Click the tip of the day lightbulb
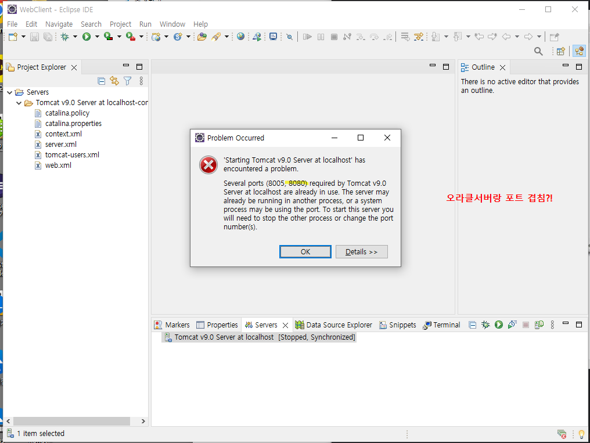The height and width of the screenshot is (443, 590). [581, 434]
